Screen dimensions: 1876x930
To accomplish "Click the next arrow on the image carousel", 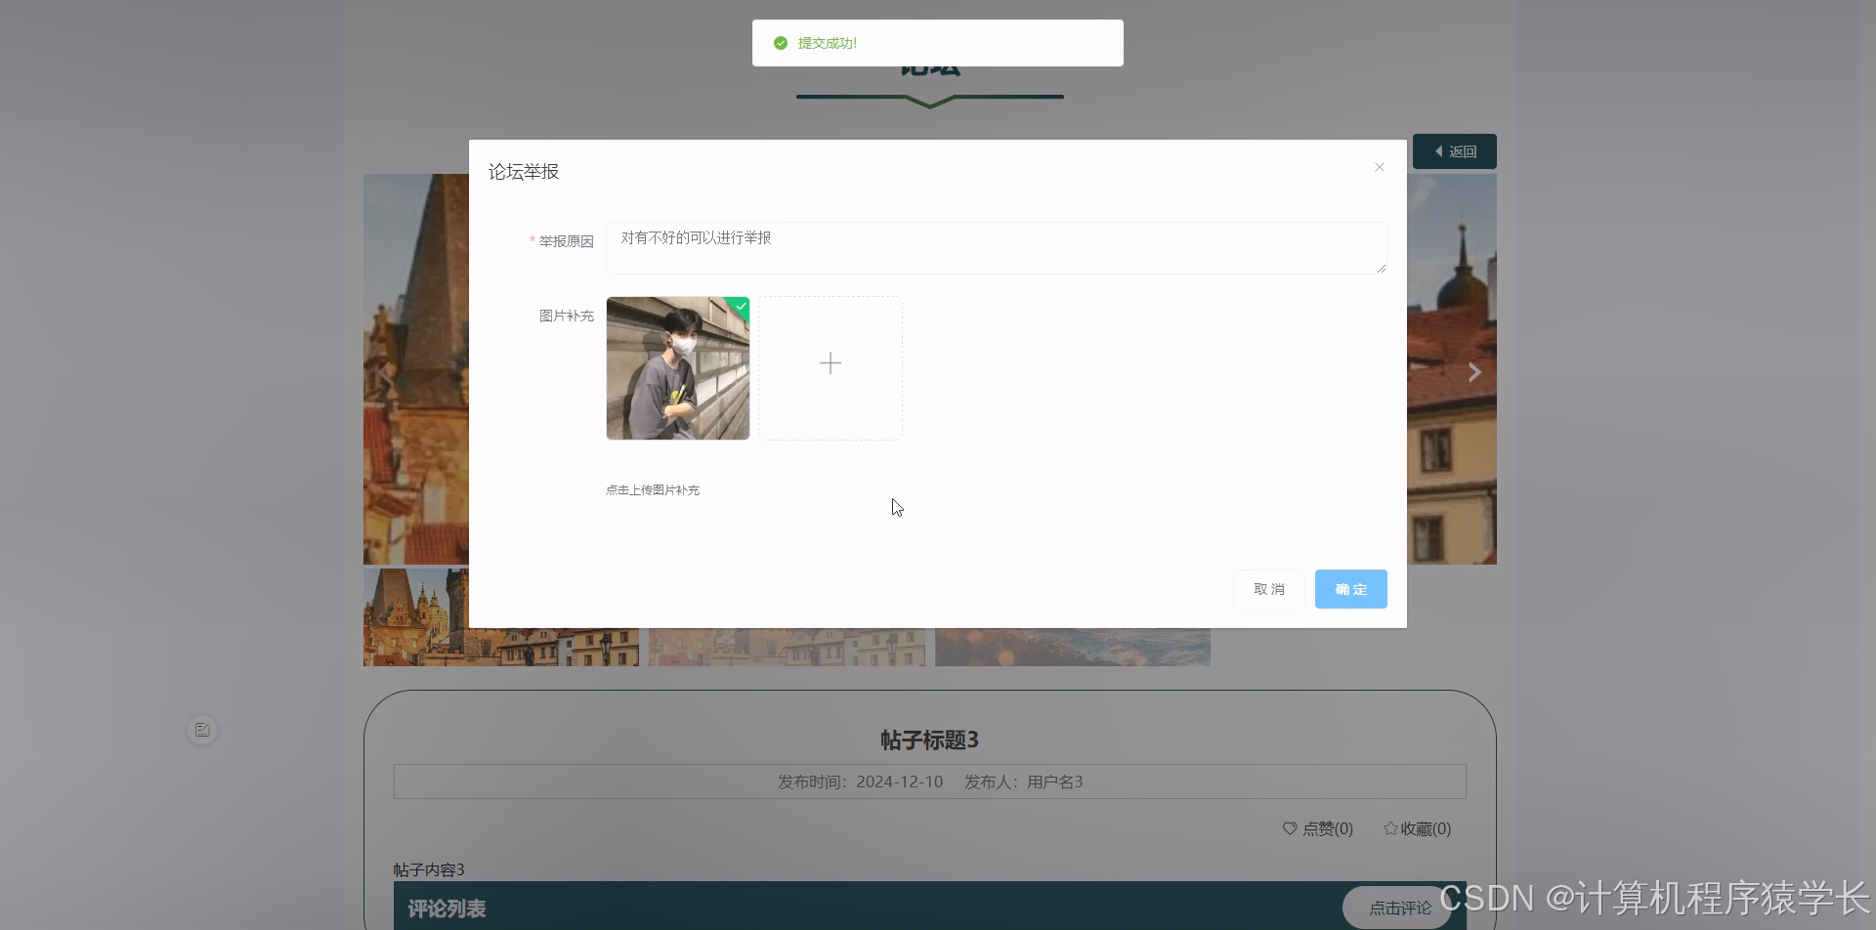I will (x=1473, y=371).
